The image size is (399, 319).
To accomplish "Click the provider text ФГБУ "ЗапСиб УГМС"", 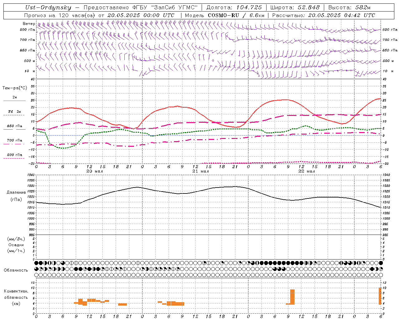I will click(165, 8).
